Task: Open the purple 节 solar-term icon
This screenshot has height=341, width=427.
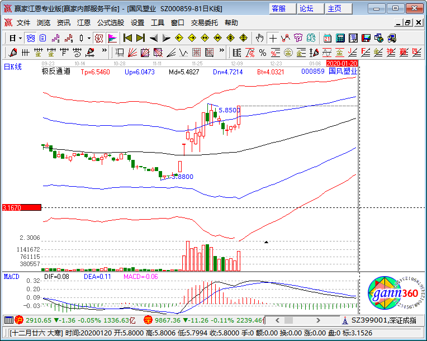Action: click(298, 38)
